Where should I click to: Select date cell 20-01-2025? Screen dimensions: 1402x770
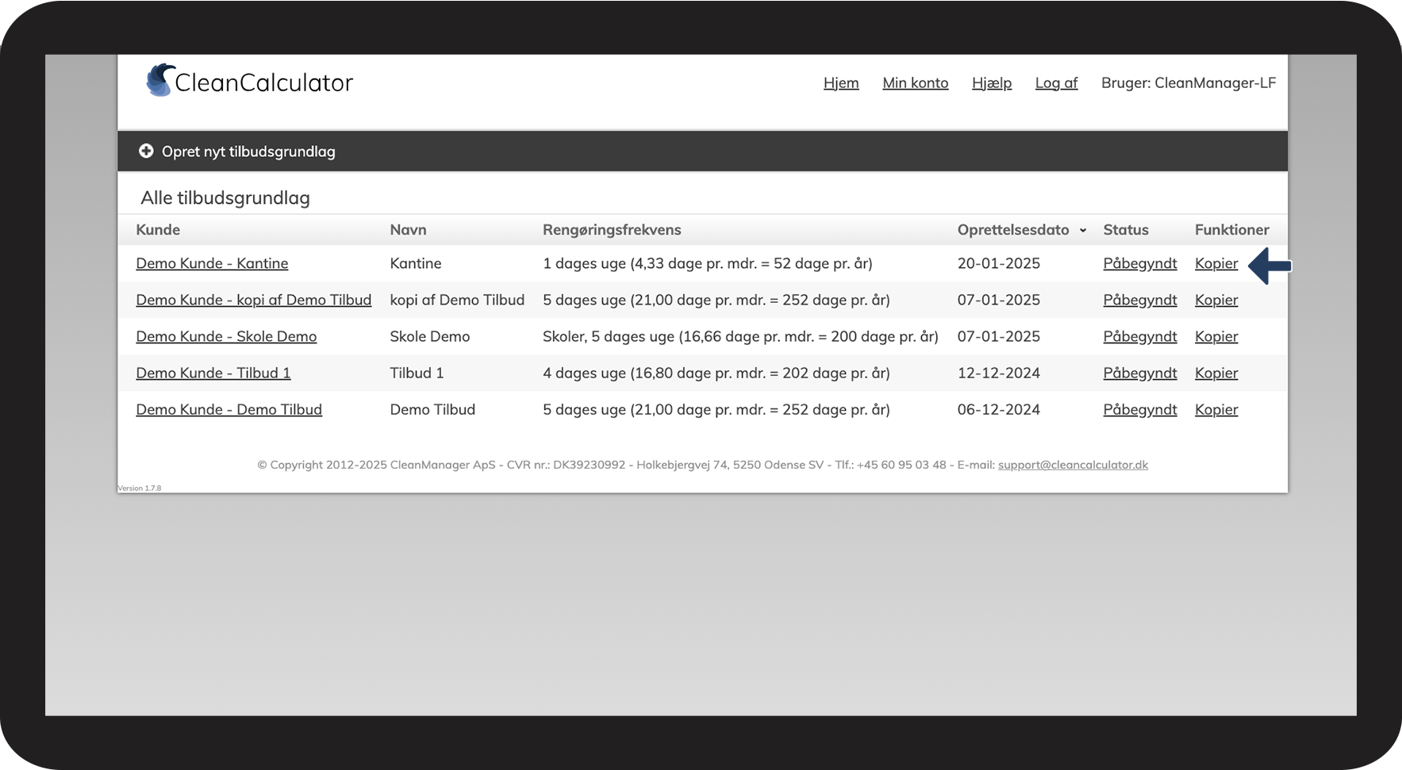[998, 263]
